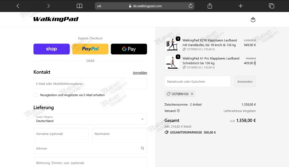Pay with the shop Pay button
The image size is (289, 167).
pyautogui.click(x=51, y=49)
